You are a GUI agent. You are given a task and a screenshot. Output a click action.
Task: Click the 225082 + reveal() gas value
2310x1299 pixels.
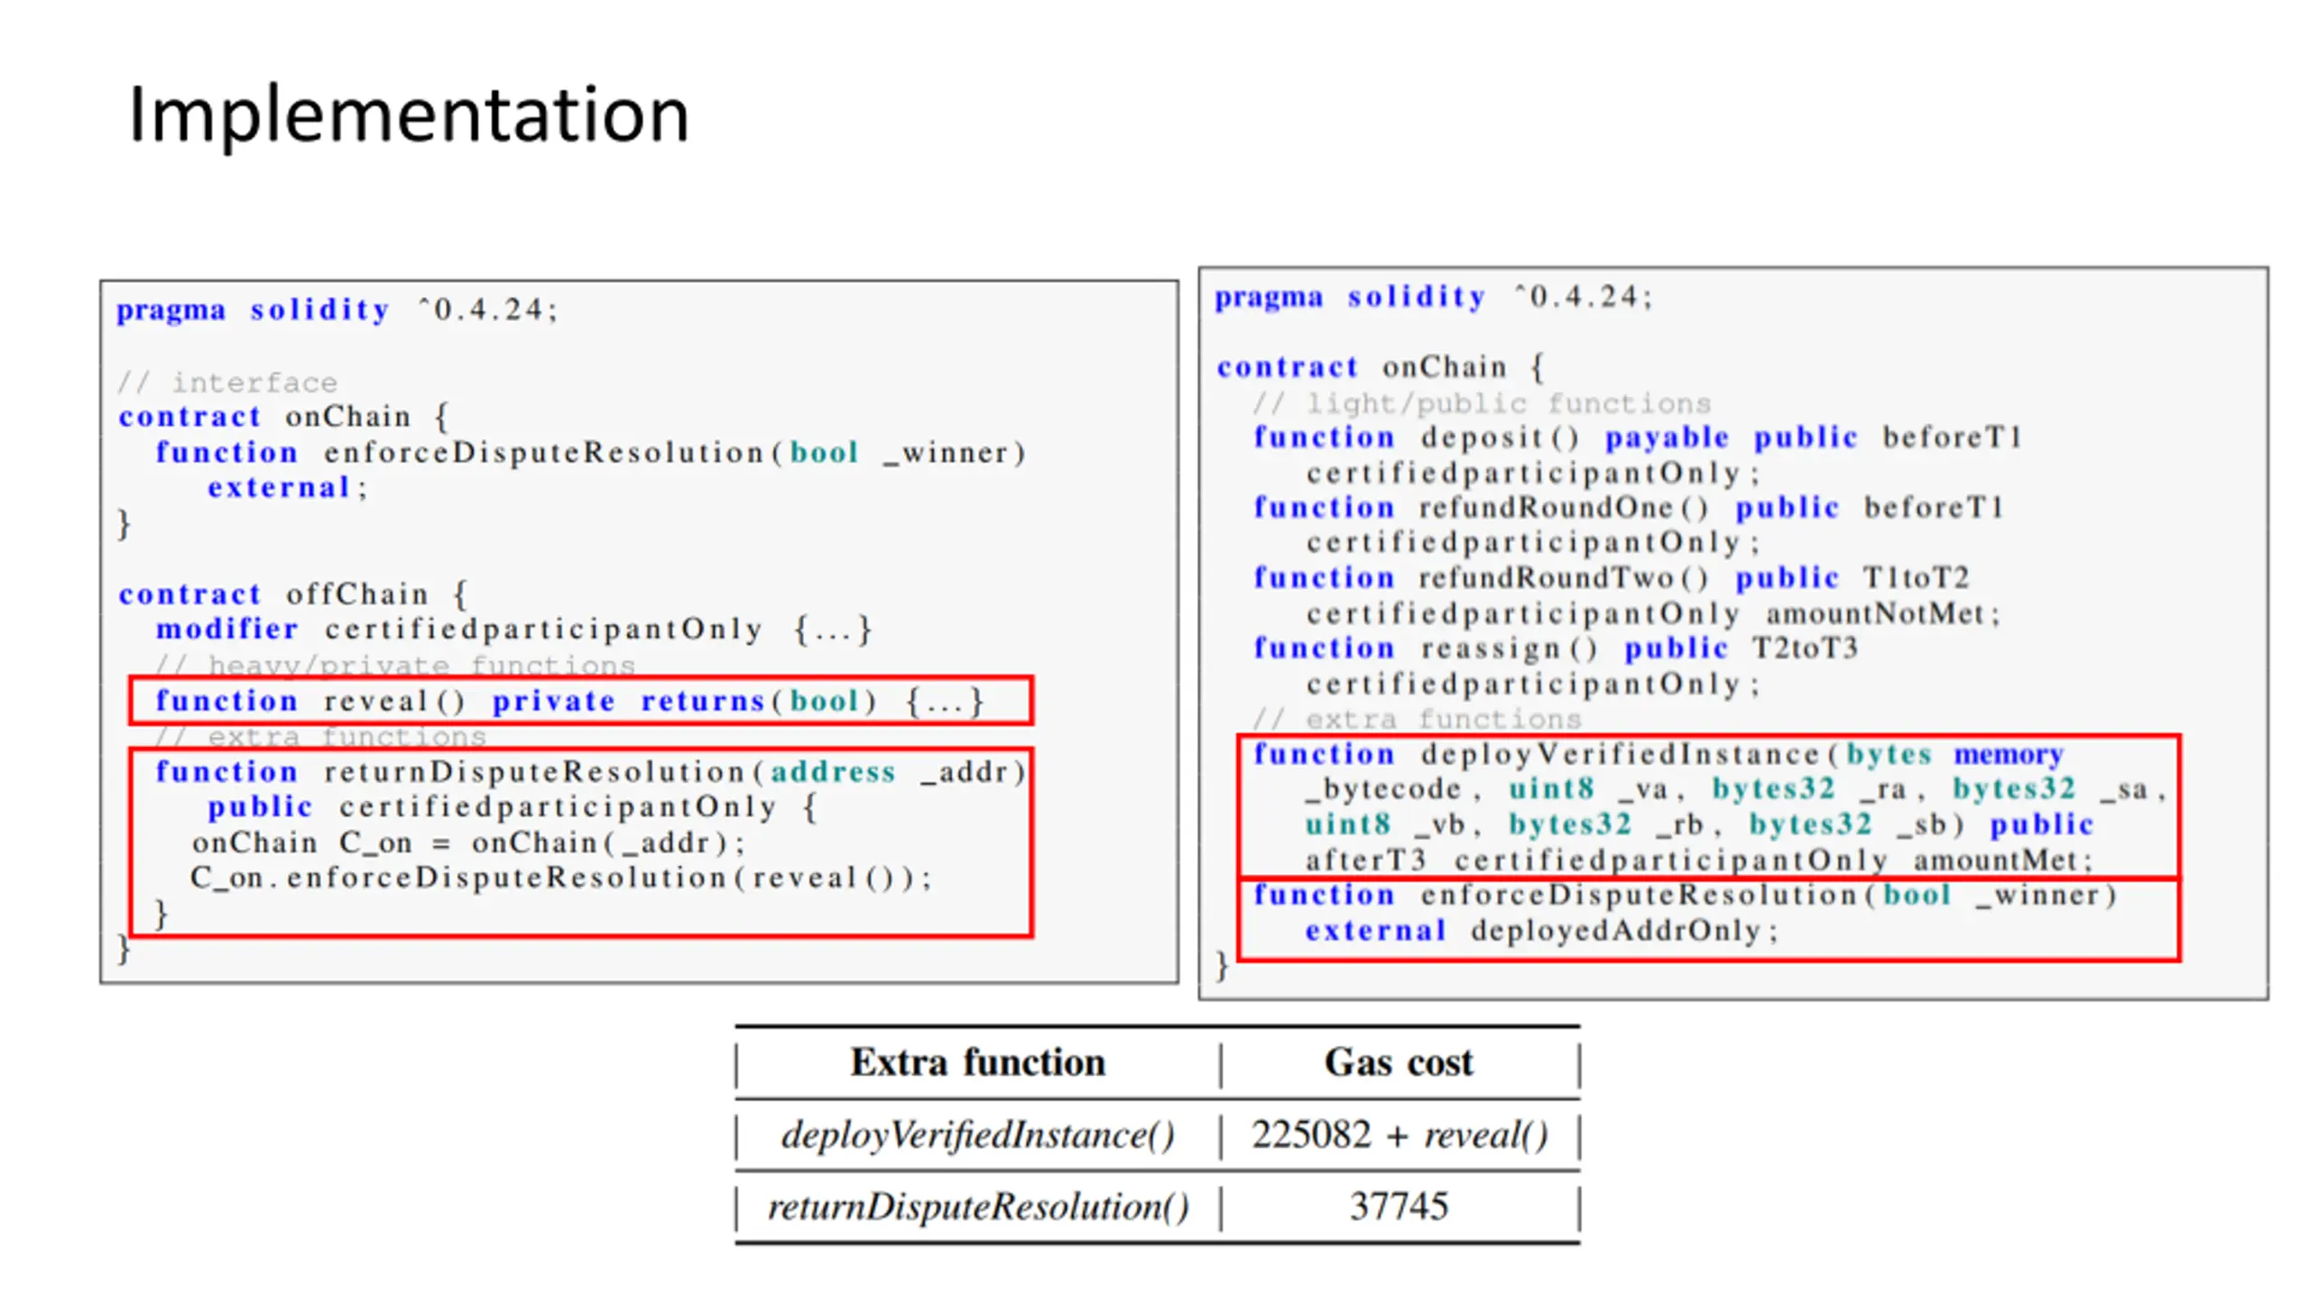click(1400, 1135)
